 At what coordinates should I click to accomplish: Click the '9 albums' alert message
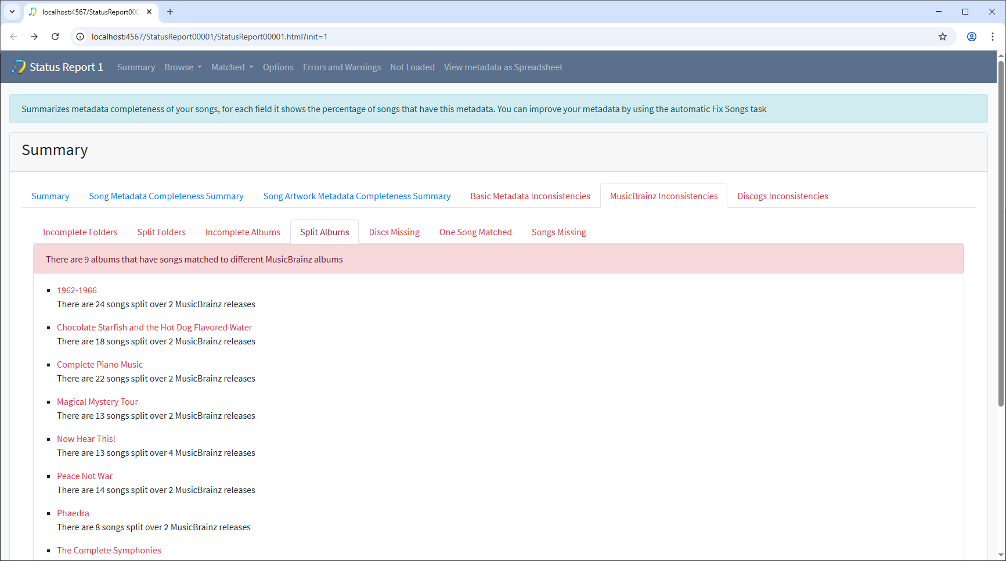pyautogui.click(x=499, y=259)
